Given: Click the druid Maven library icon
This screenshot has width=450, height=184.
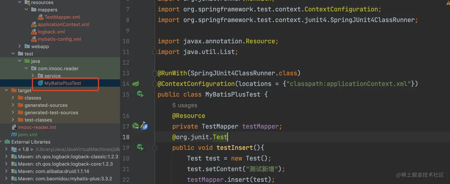Looking at the screenshot, I should (14, 171).
